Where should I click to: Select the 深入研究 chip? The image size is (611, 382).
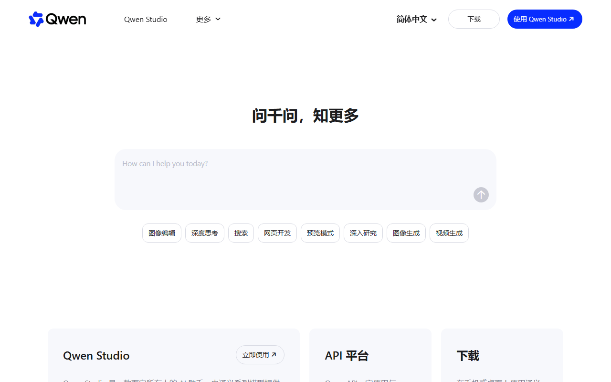pyautogui.click(x=363, y=233)
